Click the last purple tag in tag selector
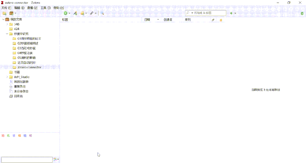The width and height of the screenshot is (306, 163). (x=30, y=136)
